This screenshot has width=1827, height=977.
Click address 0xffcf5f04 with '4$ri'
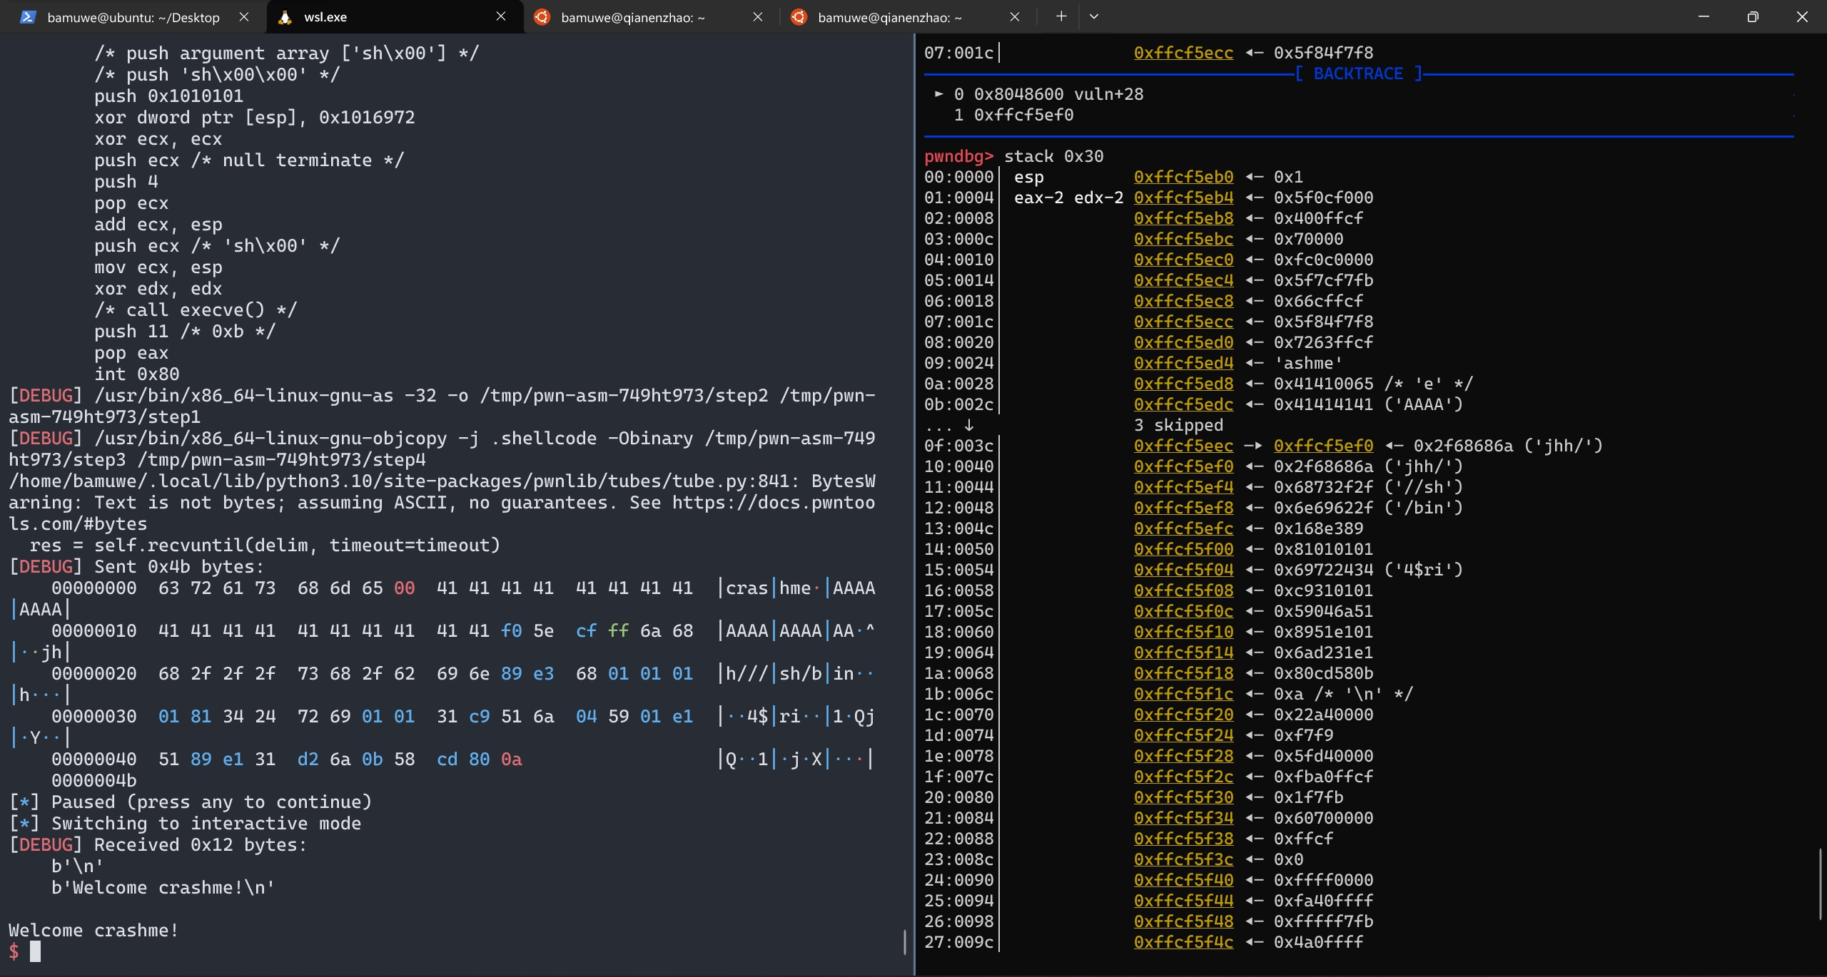tap(1183, 570)
